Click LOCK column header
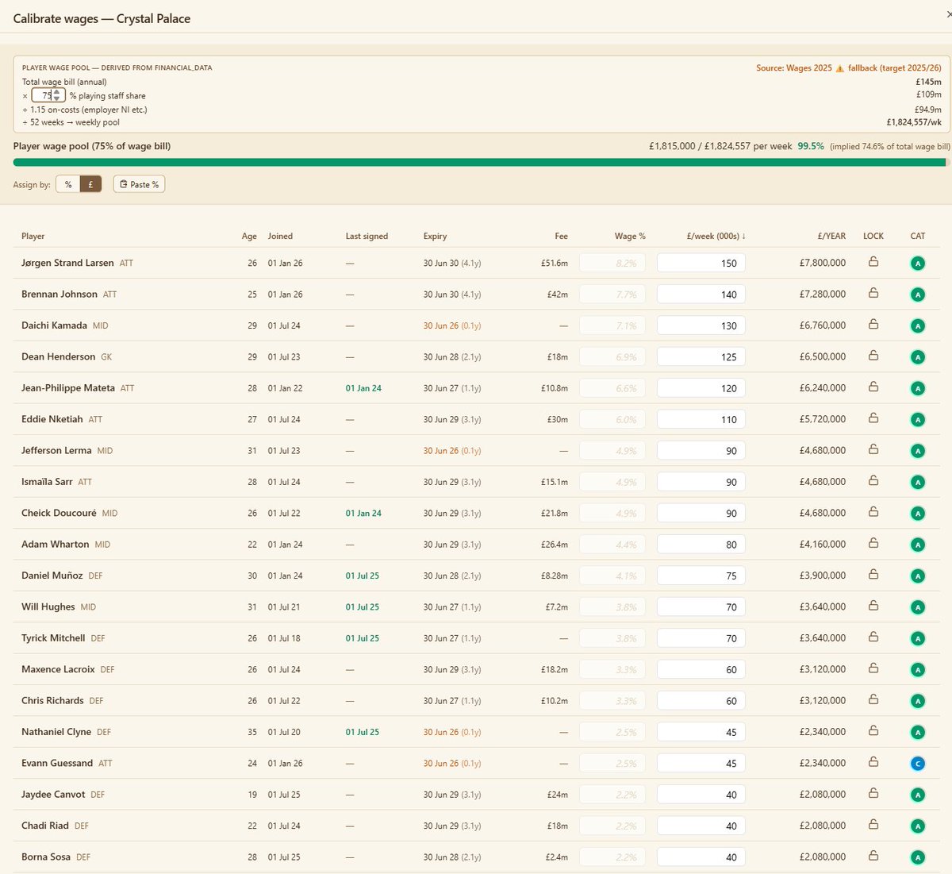This screenshot has height=874, width=952. (x=873, y=236)
